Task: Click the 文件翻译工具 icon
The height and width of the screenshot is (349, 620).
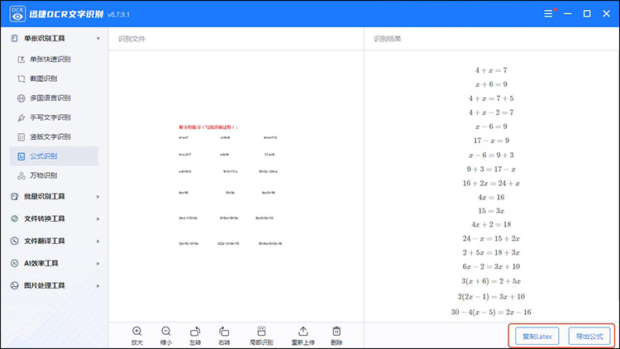Action: 15,241
